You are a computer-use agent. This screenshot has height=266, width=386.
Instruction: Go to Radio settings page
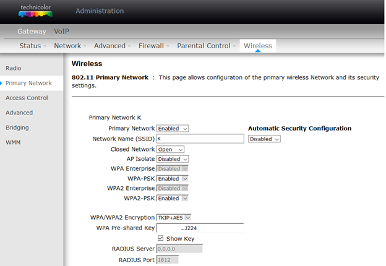[14, 67]
